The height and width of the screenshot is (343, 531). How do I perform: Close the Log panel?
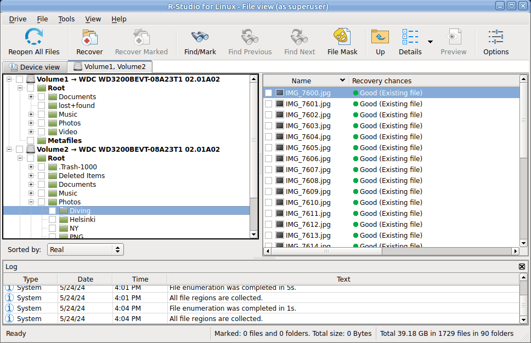(522, 266)
